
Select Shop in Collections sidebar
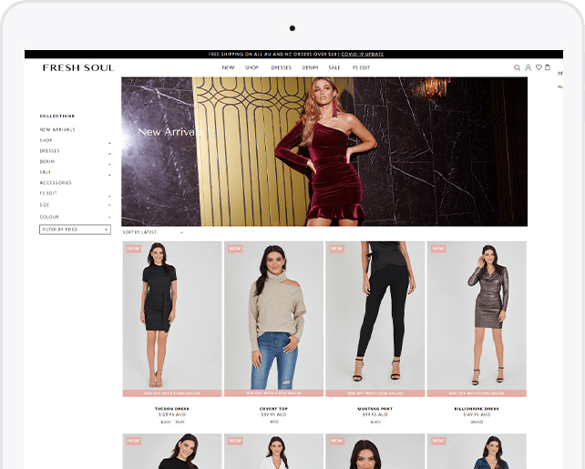tap(46, 140)
